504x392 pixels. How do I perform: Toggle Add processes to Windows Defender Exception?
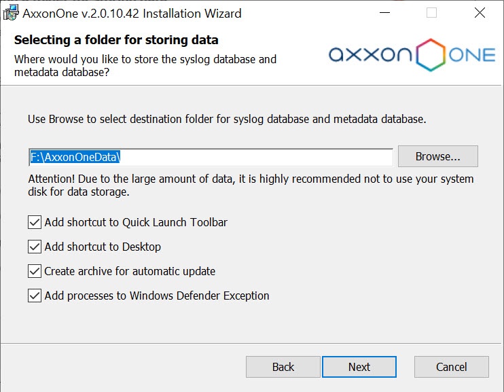35,296
